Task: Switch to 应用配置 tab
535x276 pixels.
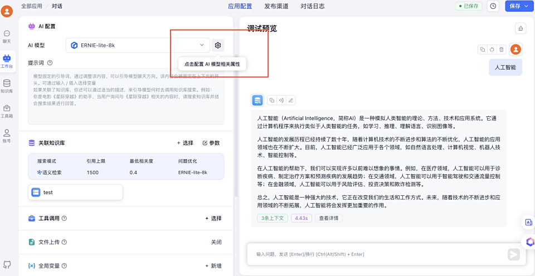Action: (x=240, y=6)
